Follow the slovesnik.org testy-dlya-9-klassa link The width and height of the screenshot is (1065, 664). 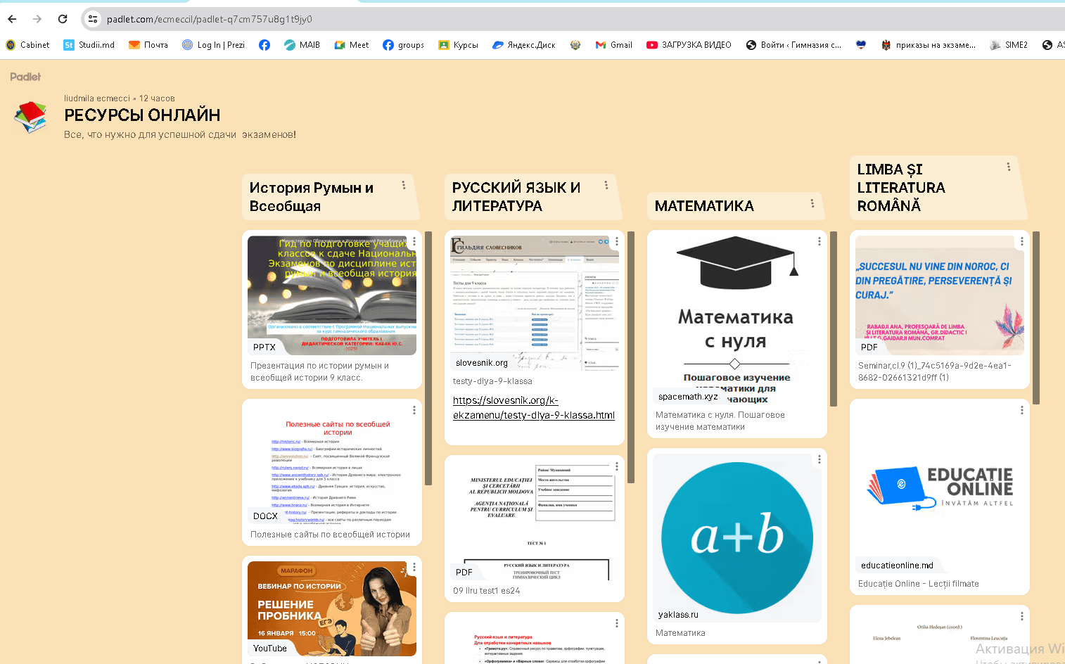(x=533, y=407)
